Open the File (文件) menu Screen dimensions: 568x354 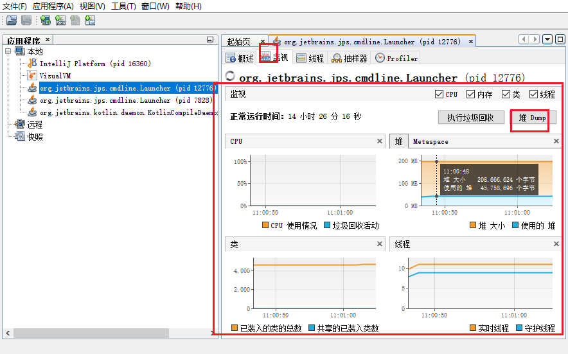point(15,6)
